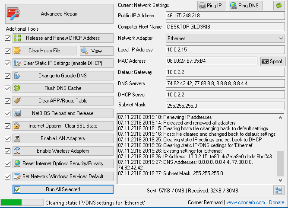288x208 pixels.
Task: Click Flush DNS Cache button text
Action: click(63, 88)
